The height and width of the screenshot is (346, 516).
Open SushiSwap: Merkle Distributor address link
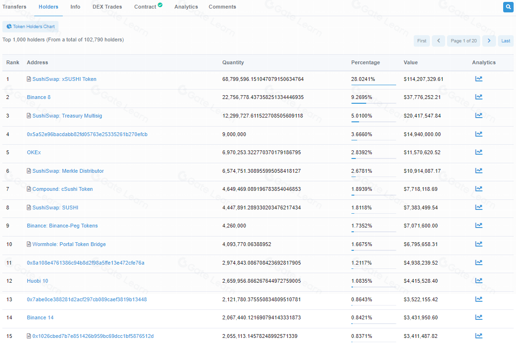(x=68, y=171)
